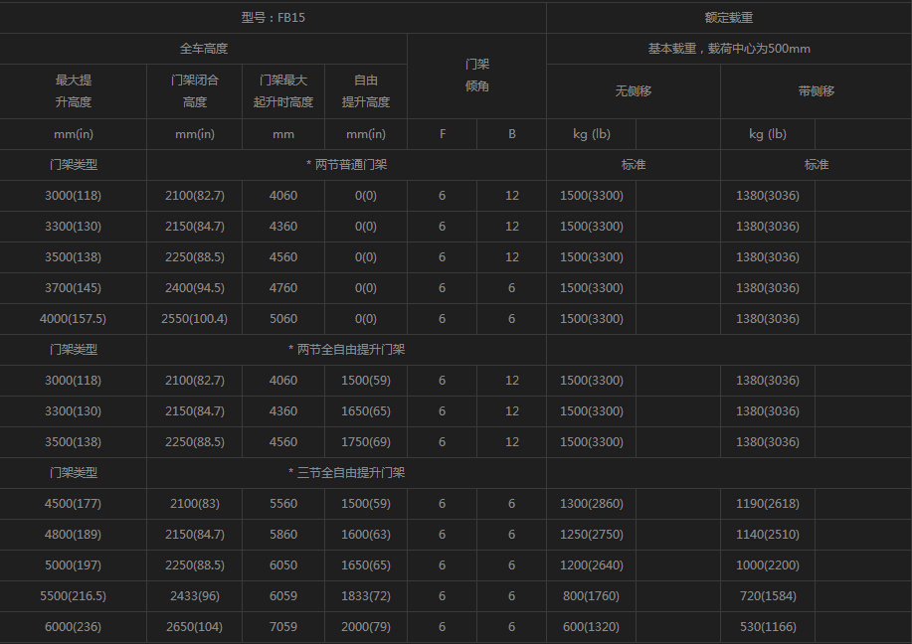Select the 1190(2618) side-shift load cell
Screen dimensions: 912x644
[768, 504]
